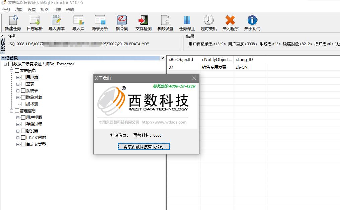
Task: Check the 空表 checkbox
Action: click(x=23, y=84)
